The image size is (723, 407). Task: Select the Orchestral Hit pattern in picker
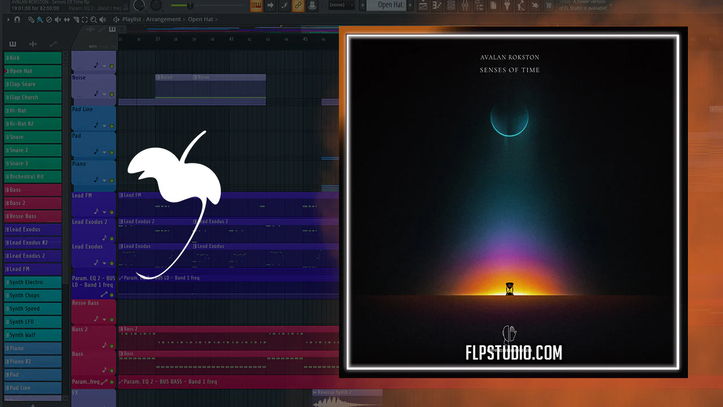coord(33,176)
